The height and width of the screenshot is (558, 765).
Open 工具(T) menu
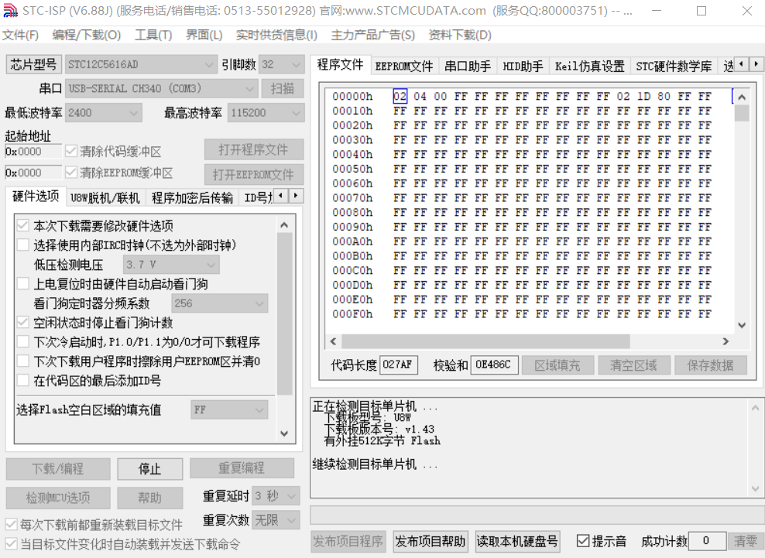coord(153,35)
